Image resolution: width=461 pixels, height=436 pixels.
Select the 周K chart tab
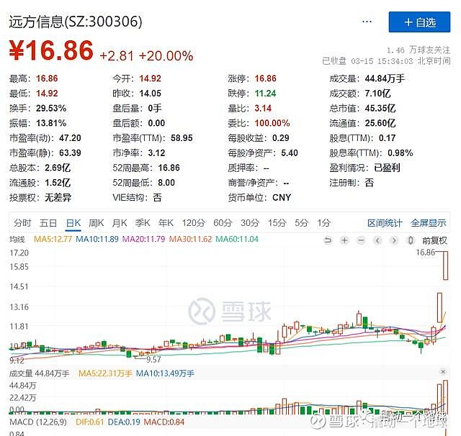point(96,223)
